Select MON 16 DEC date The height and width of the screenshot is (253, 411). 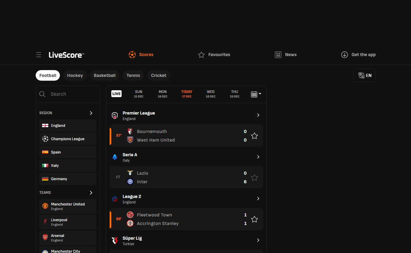tap(163, 94)
